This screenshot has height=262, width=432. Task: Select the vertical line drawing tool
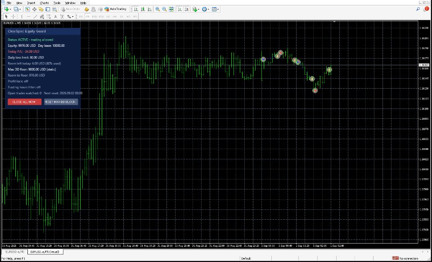coord(22,17)
